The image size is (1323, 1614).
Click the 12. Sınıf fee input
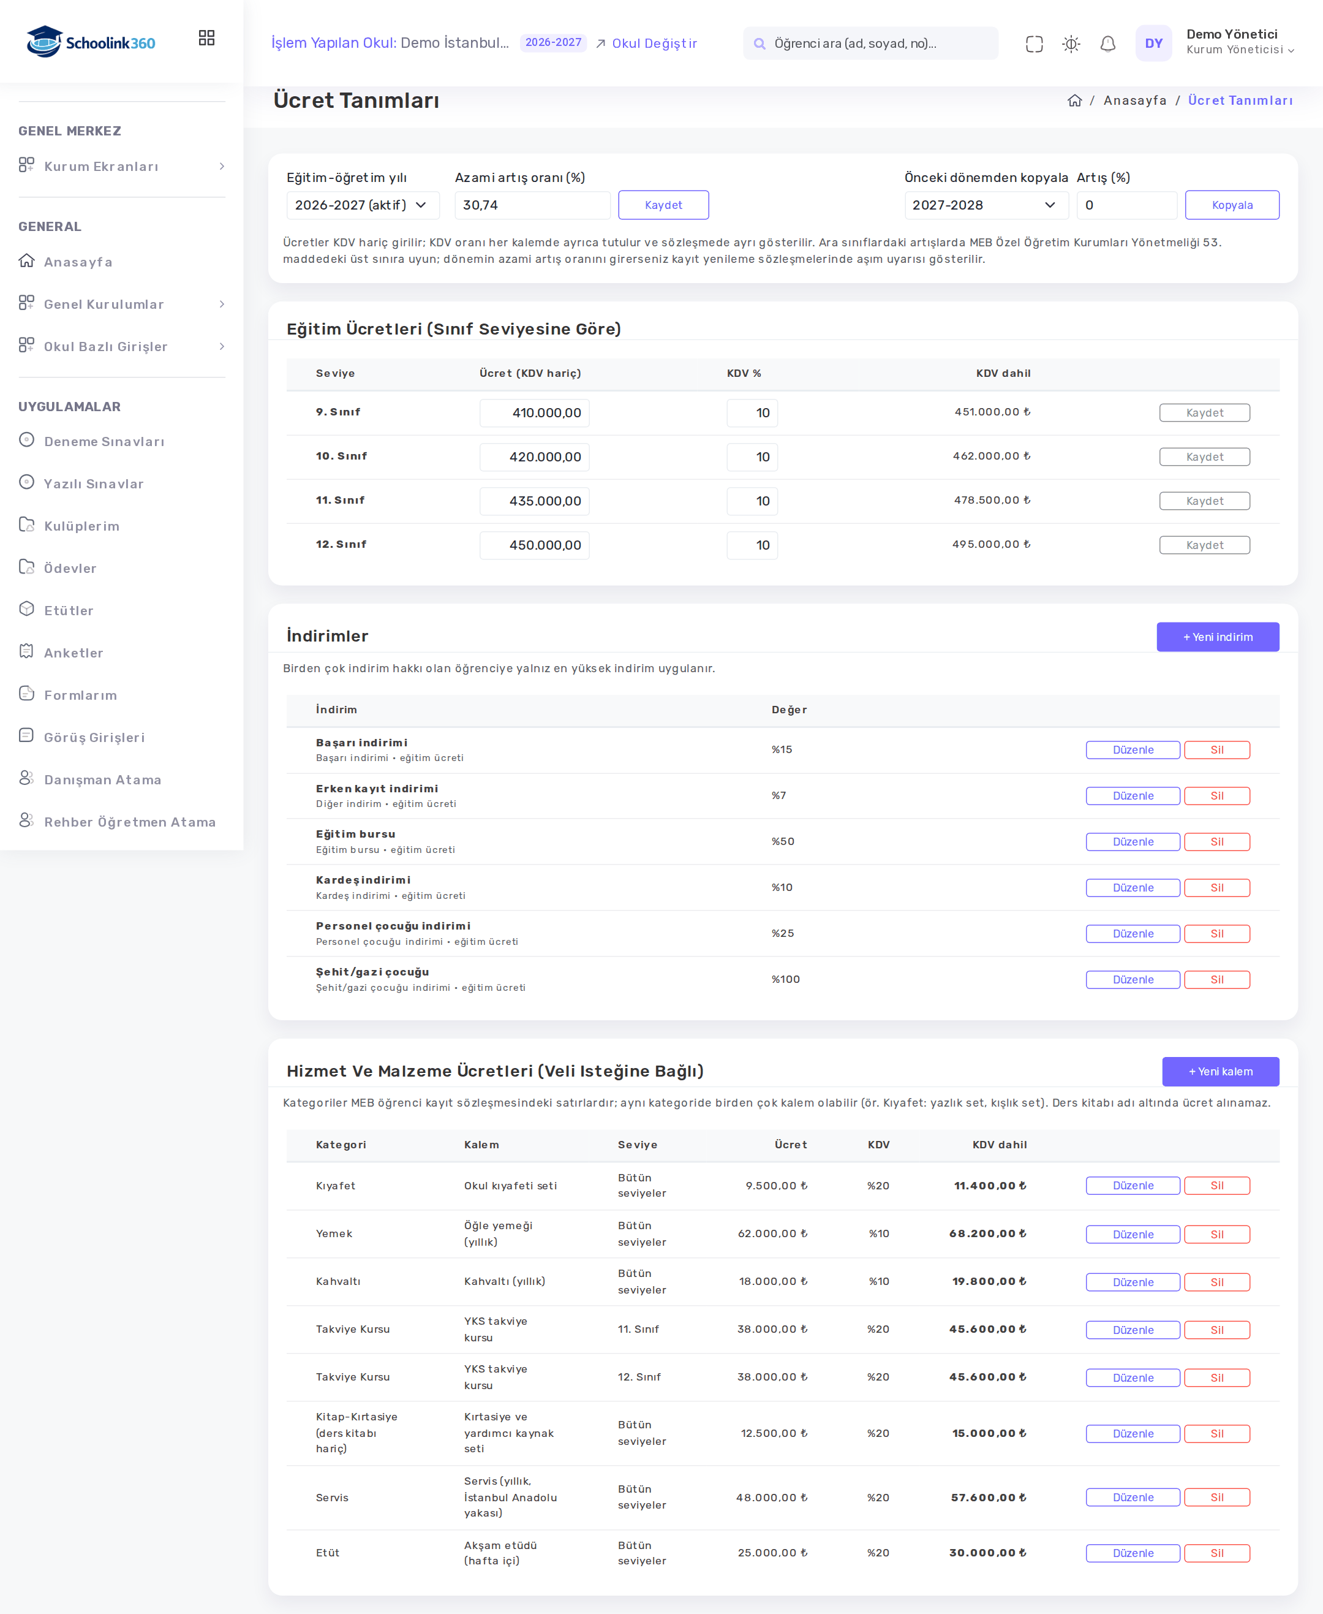[x=534, y=545]
